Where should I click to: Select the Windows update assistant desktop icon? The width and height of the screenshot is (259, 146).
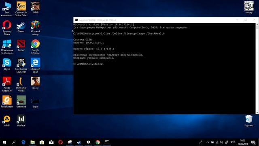click(7, 47)
